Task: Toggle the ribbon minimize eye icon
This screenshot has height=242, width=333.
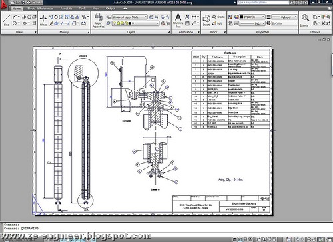Action: point(125,9)
